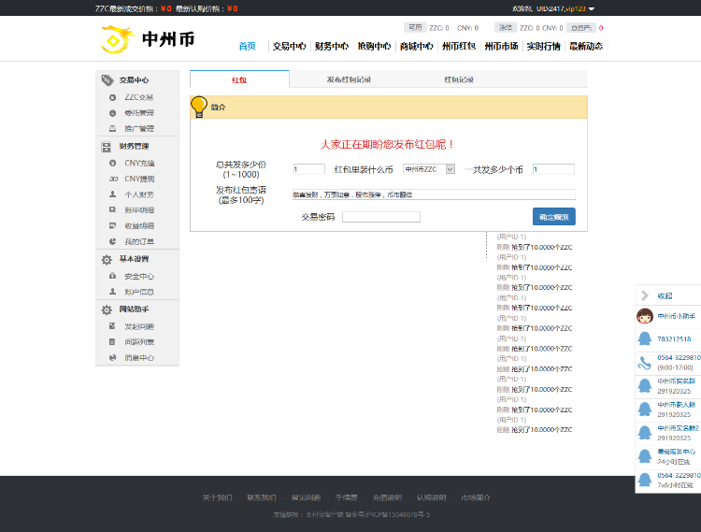Open 交易中心 in the top navigation
This screenshot has width=701, height=532.
[x=289, y=46]
